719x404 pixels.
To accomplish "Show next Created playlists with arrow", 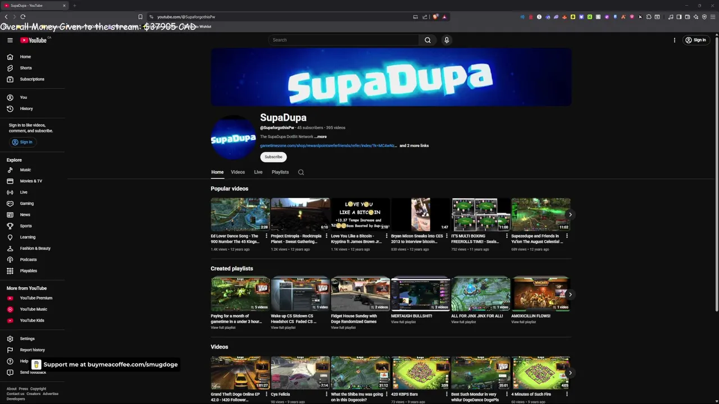I will (x=570, y=294).
